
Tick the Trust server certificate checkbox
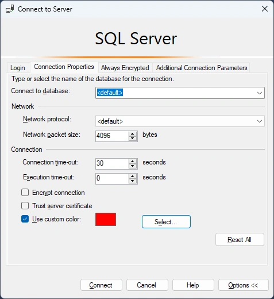25,206
